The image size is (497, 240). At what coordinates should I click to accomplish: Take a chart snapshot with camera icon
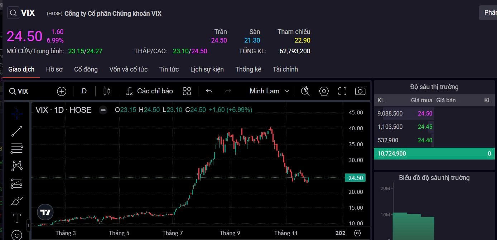point(360,91)
